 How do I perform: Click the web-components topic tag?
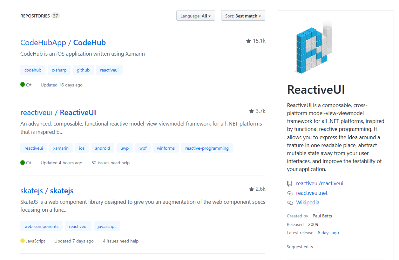pyautogui.click(x=41, y=226)
